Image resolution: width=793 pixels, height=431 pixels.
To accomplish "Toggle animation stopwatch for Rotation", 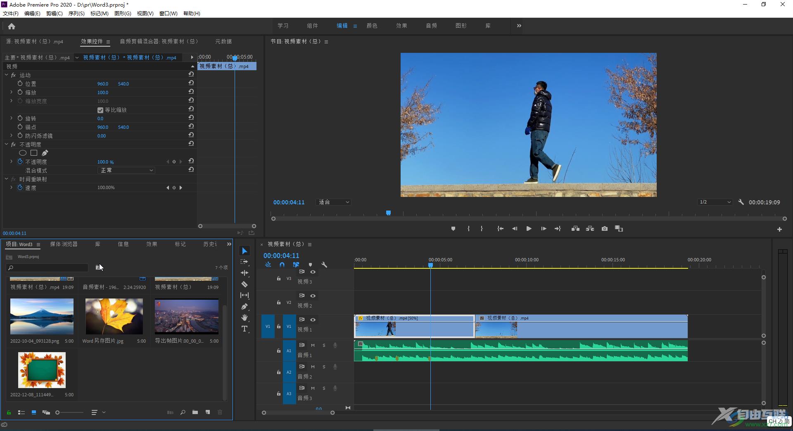I will [20, 118].
